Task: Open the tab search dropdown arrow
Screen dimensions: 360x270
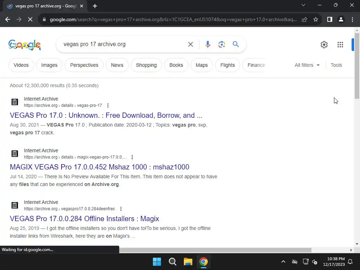Action: (x=303, y=5)
